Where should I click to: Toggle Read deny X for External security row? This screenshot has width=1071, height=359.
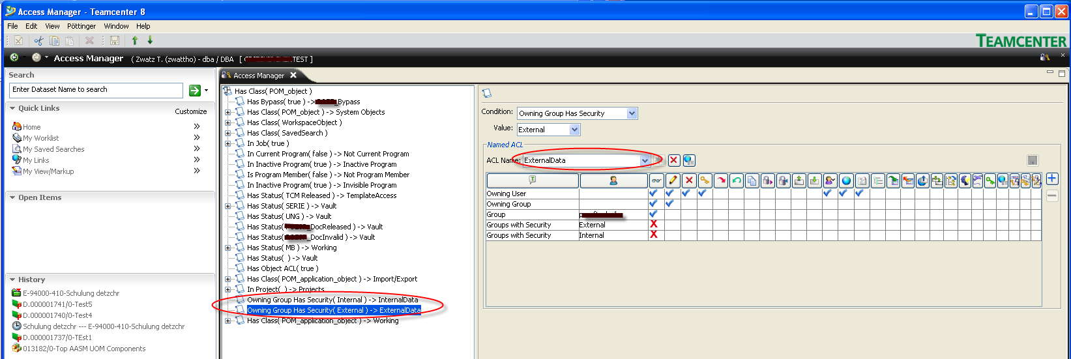(x=653, y=225)
